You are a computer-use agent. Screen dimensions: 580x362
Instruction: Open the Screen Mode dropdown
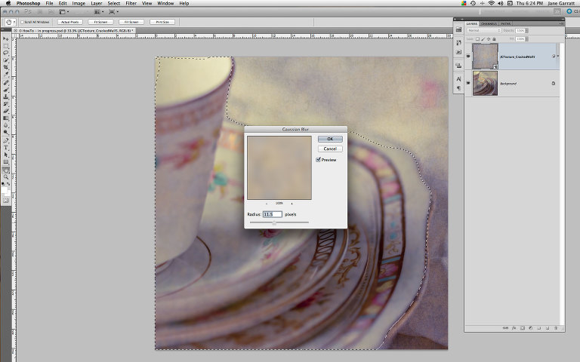(113, 12)
